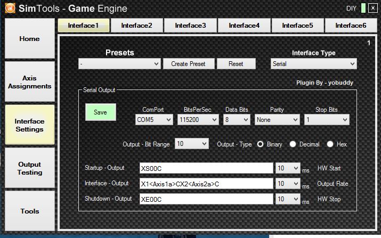
Task: Open the Interface Type dropdown
Action: click(314, 64)
